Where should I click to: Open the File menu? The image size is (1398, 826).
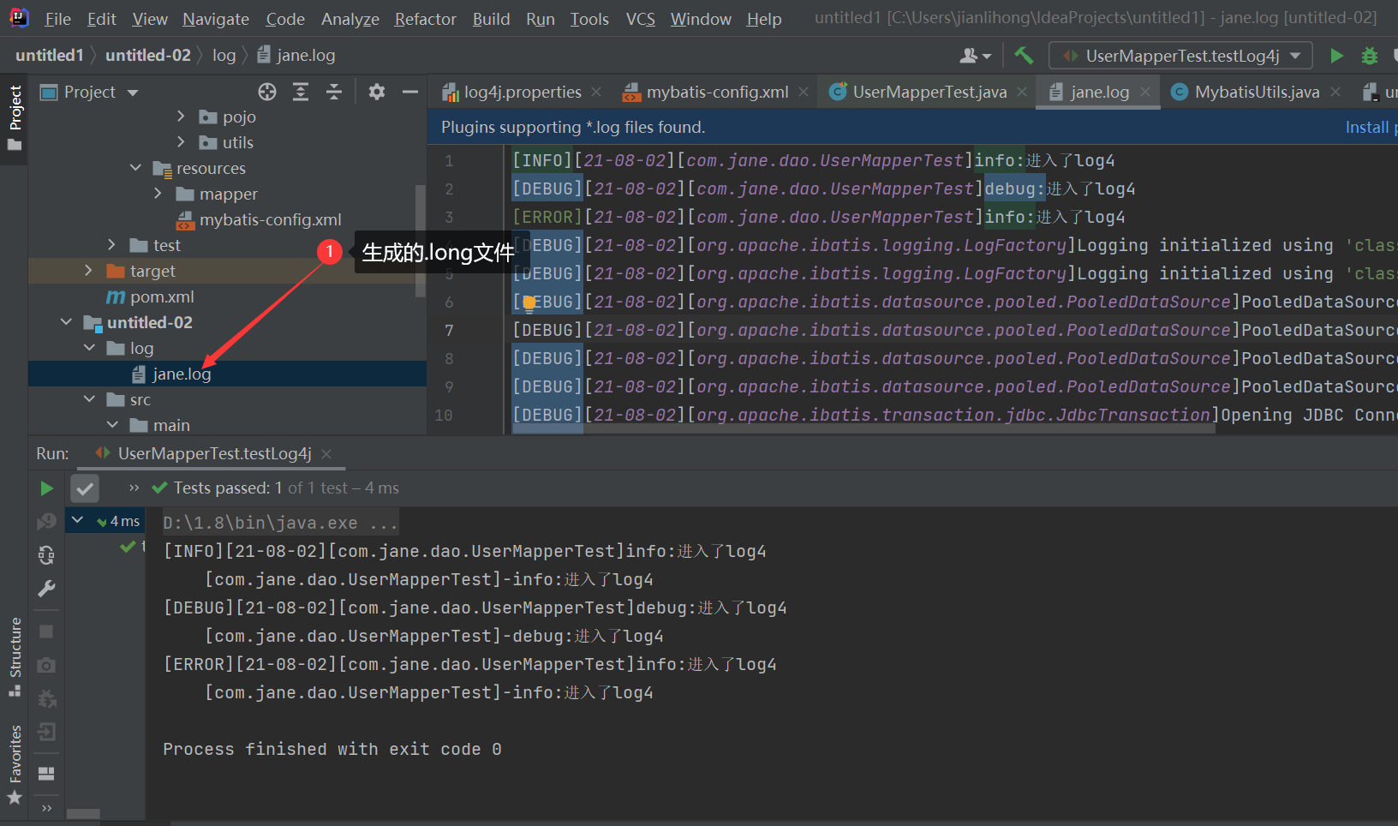coord(57,19)
